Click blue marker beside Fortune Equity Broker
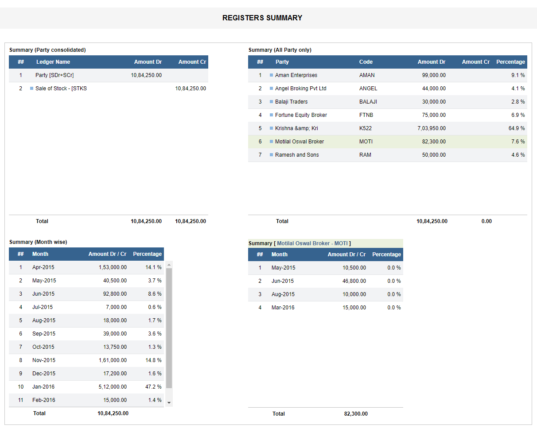537x432 pixels. coord(271,115)
